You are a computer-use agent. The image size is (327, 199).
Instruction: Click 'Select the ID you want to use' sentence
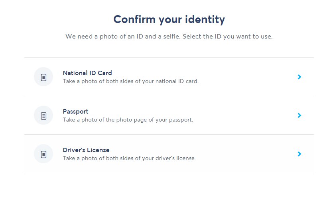[228, 37]
